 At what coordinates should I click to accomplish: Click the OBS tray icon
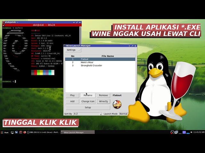click(x=172, y=132)
